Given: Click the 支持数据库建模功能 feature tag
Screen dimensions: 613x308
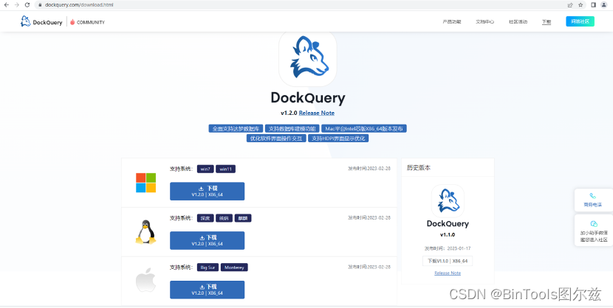Looking at the screenshot, I should tap(292, 129).
